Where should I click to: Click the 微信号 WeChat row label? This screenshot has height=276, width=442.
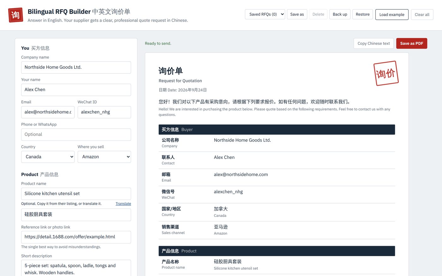tap(168, 194)
